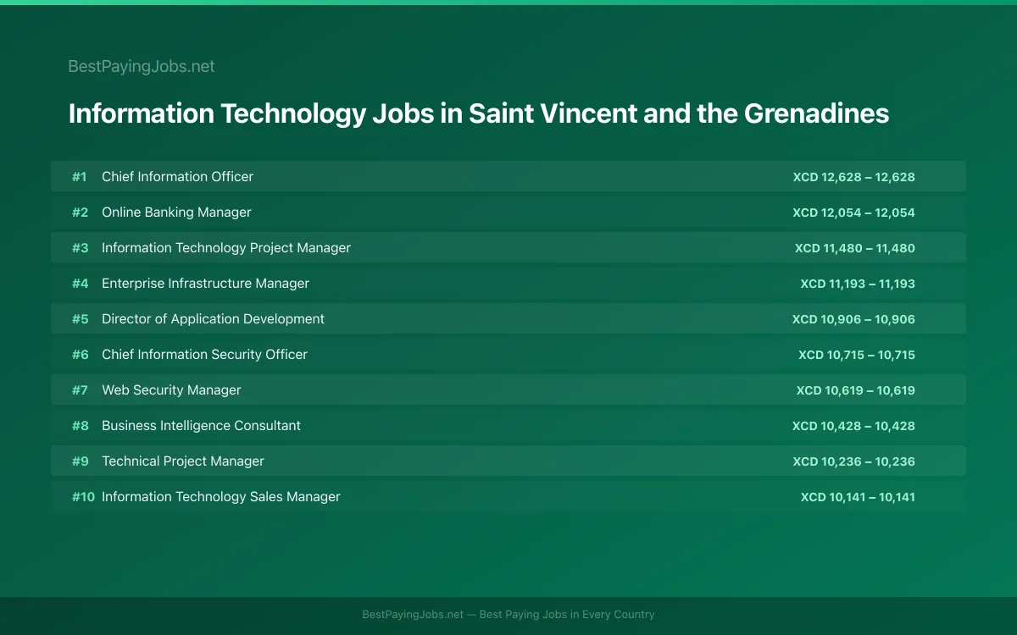Click the salary XCD 12,054 – 12,054

854,213
